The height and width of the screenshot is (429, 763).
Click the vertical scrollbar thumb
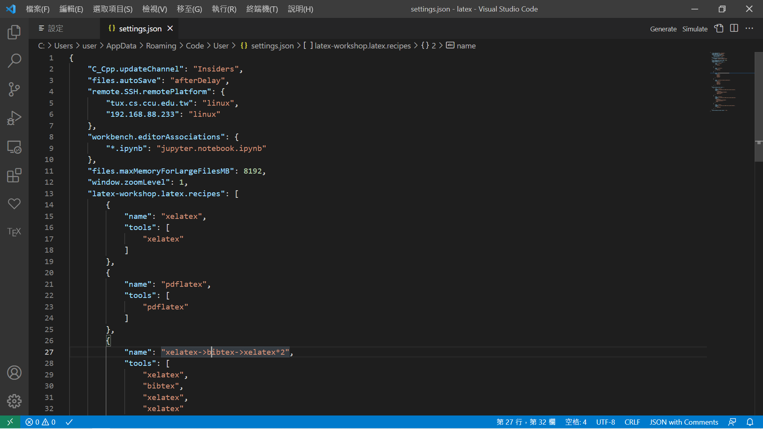pyautogui.click(x=758, y=107)
